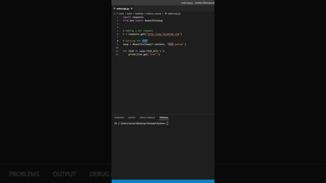Click the window title bar text
The image size is (326, 183).
pyautogui.click(x=197, y=3)
